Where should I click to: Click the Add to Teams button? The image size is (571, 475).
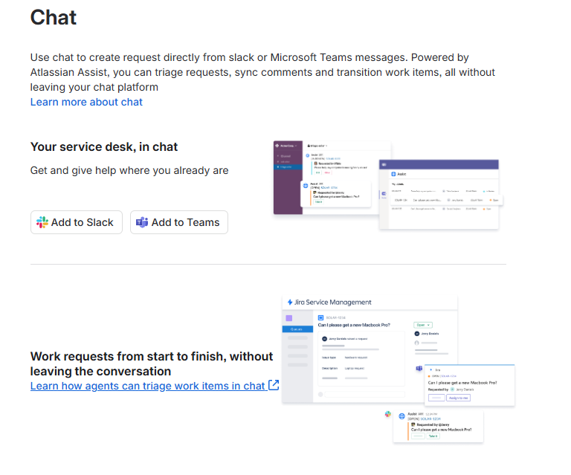pyautogui.click(x=179, y=222)
